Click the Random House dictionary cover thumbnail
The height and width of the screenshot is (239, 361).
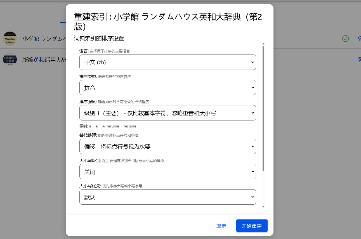pyautogui.click(x=10, y=39)
